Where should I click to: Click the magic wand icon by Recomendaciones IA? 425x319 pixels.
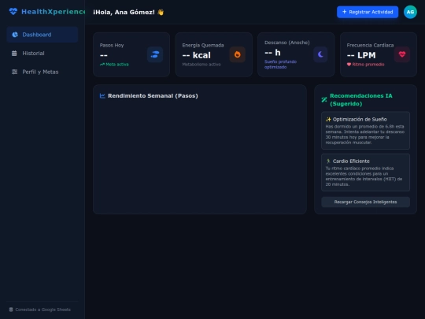pyautogui.click(x=324, y=99)
